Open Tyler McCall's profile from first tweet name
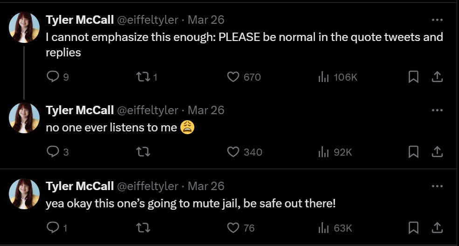The width and height of the screenshot is (459, 246). click(x=80, y=20)
